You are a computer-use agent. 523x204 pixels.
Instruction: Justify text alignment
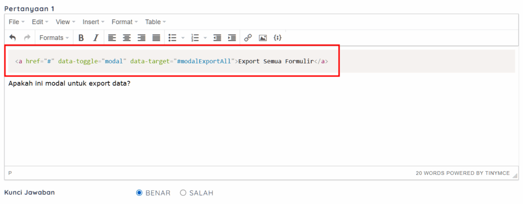[156, 38]
